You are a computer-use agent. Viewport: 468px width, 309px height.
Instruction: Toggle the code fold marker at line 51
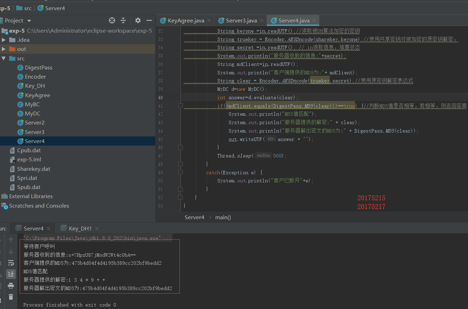tap(180, 189)
